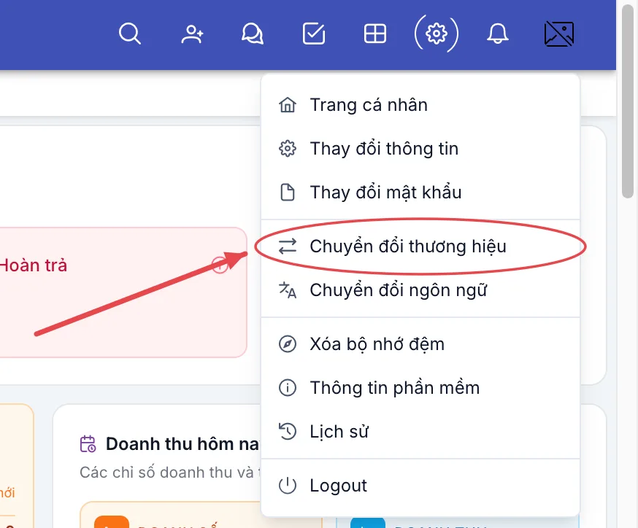Open the notifications bell

pos(498,34)
